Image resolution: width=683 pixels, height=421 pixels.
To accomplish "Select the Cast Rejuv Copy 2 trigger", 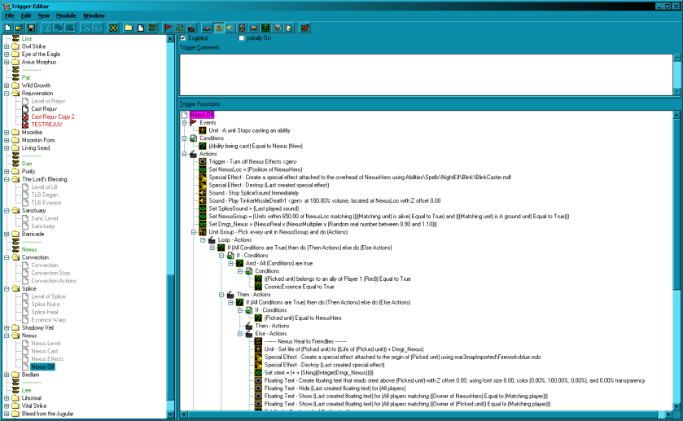I will (x=53, y=116).
